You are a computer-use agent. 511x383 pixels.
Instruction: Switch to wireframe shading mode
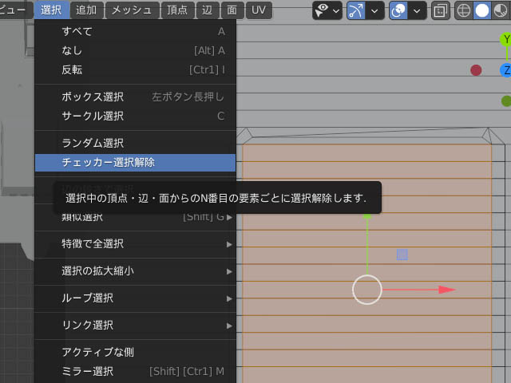[x=463, y=10]
